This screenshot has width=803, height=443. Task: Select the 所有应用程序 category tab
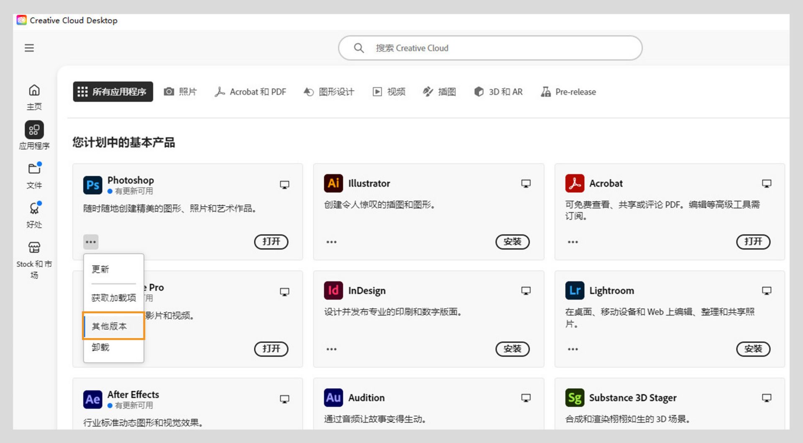[113, 91]
